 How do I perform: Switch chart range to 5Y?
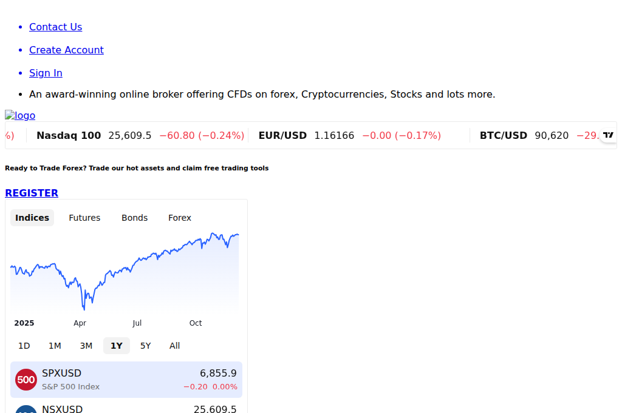[145, 346]
